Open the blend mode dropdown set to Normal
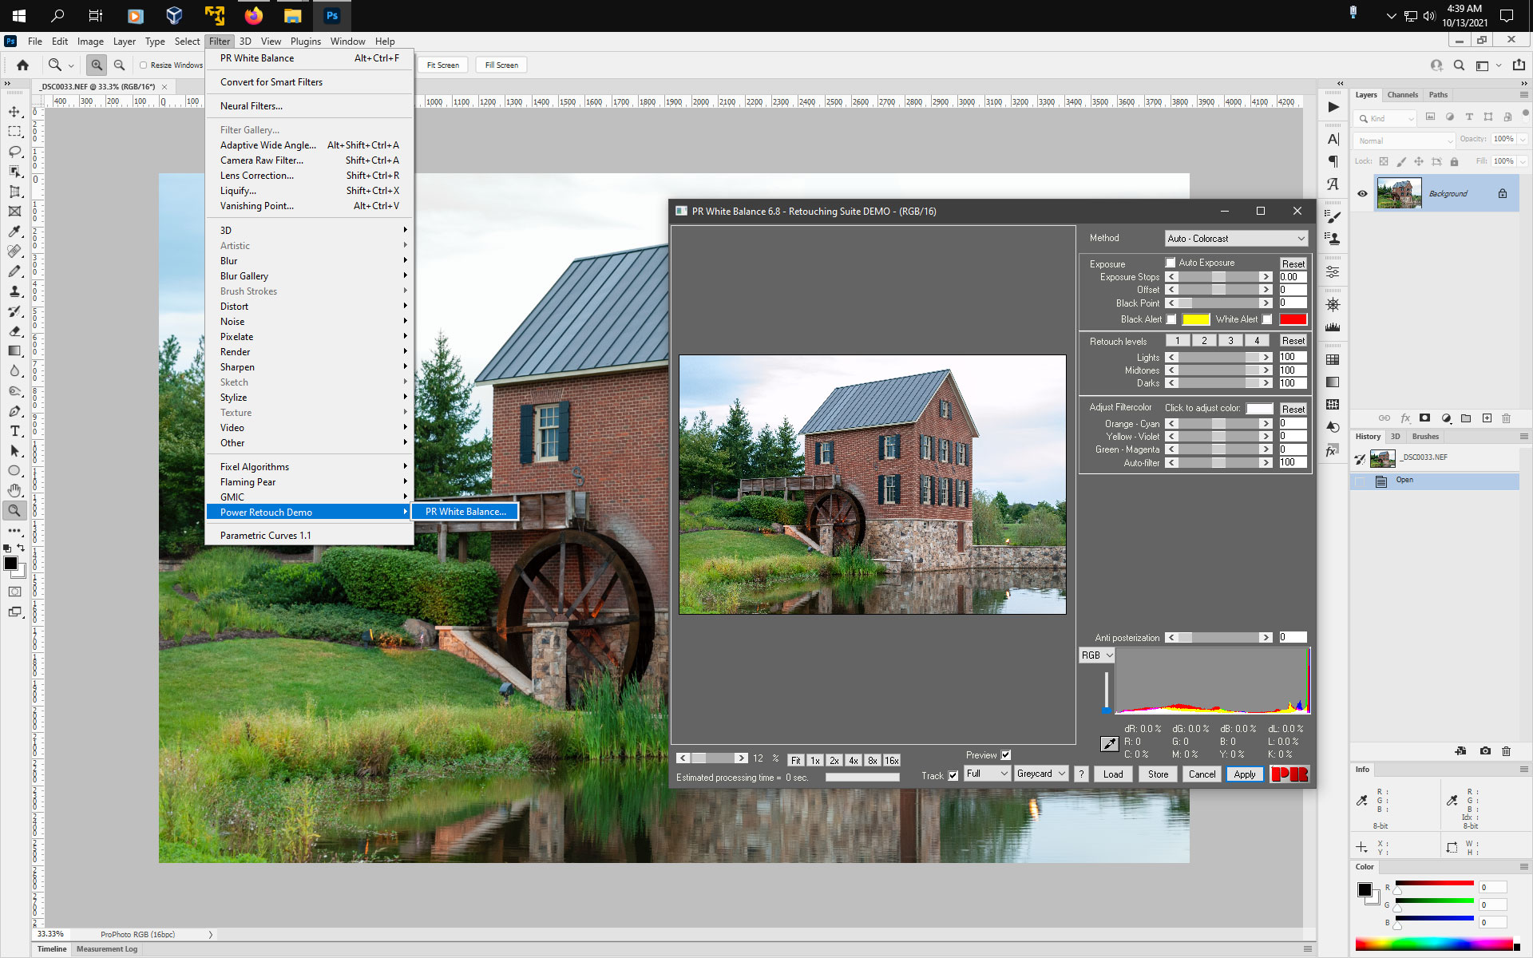The image size is (1533, 958). (1403, 141)
